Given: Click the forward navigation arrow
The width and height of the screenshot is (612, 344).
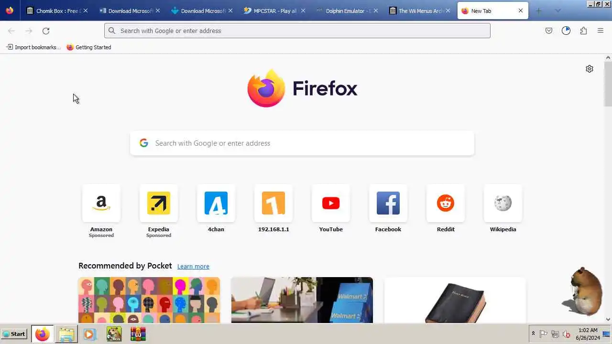Looking at the screenshot, I should (x=29, y=31).
